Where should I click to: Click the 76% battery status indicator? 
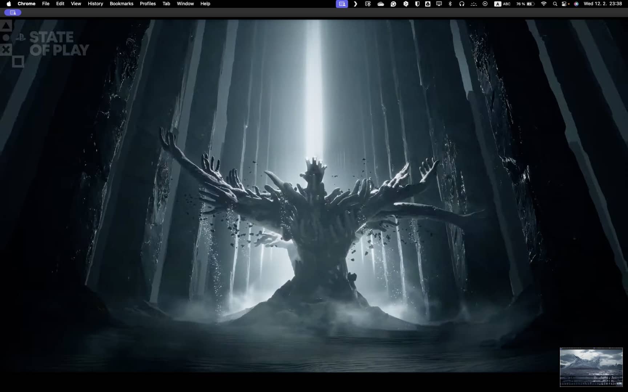pos(525,4)
